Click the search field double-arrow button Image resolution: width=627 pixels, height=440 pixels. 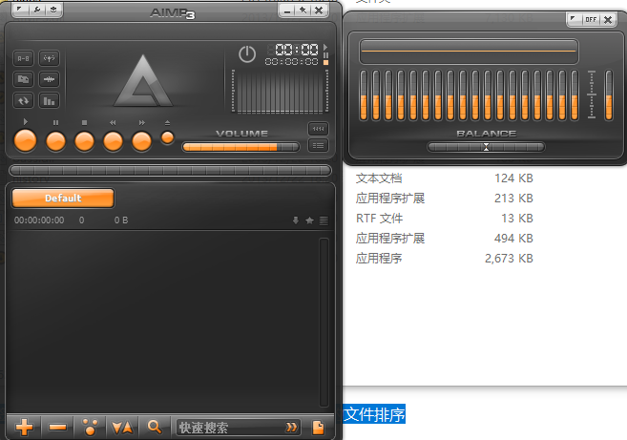[291, 428]
